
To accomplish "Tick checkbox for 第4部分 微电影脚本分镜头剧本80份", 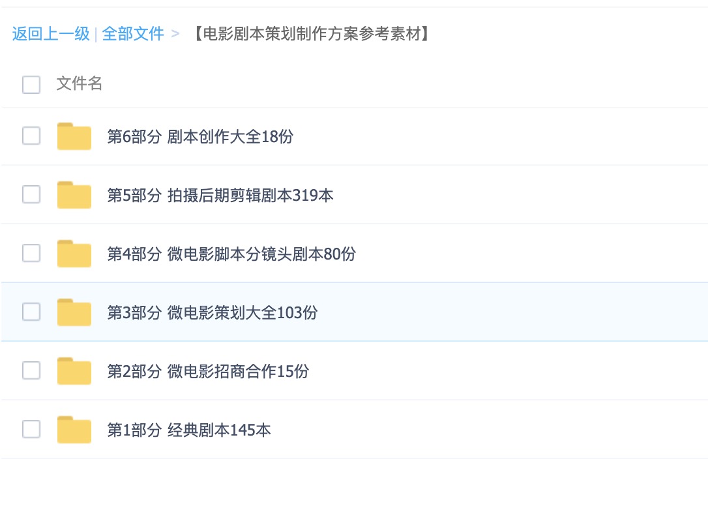I will (31, 253).
